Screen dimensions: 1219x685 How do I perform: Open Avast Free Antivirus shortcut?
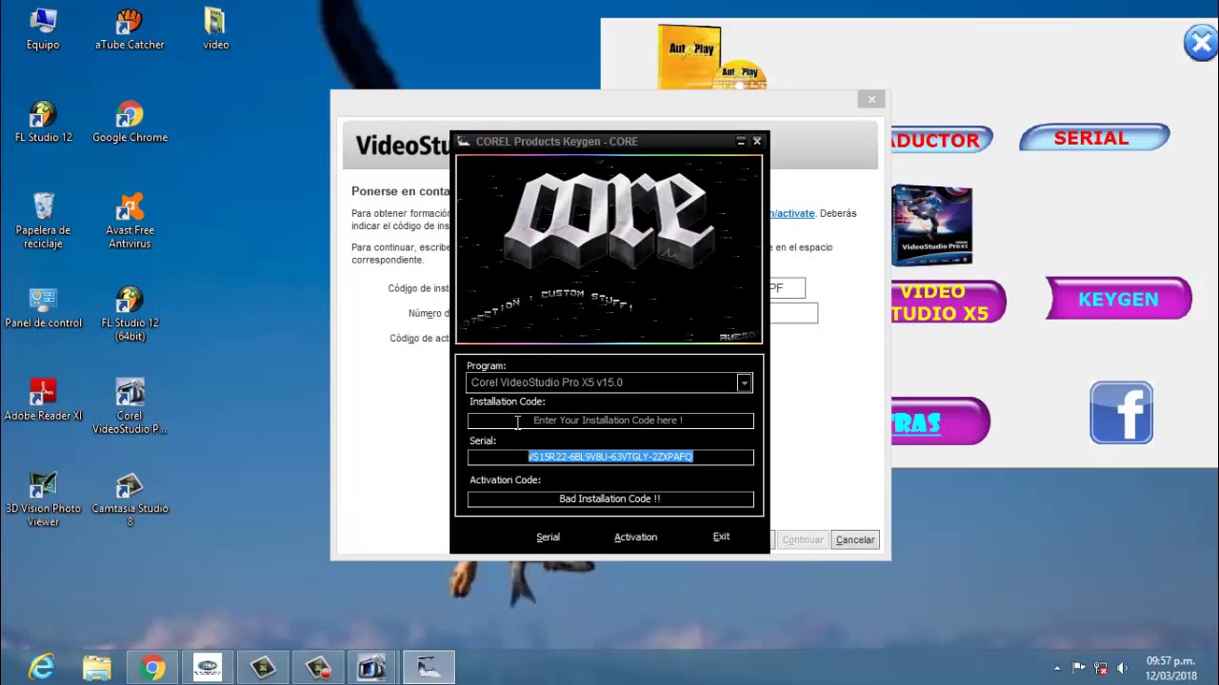point(130,221)
